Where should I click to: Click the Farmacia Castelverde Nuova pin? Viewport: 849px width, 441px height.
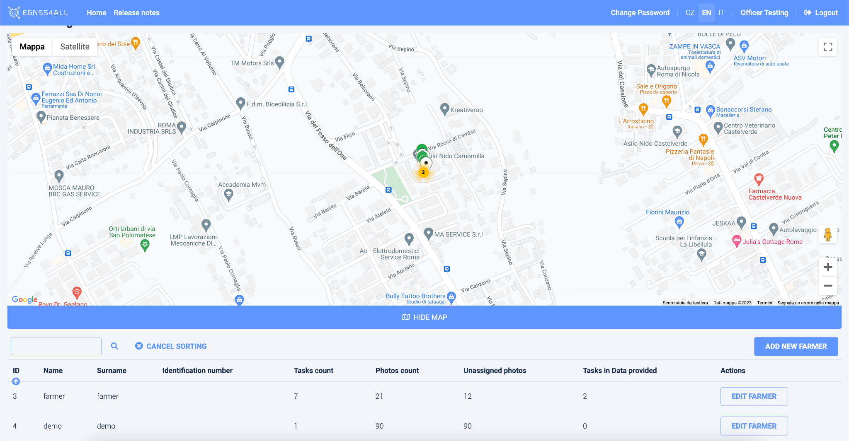(759, 179)
